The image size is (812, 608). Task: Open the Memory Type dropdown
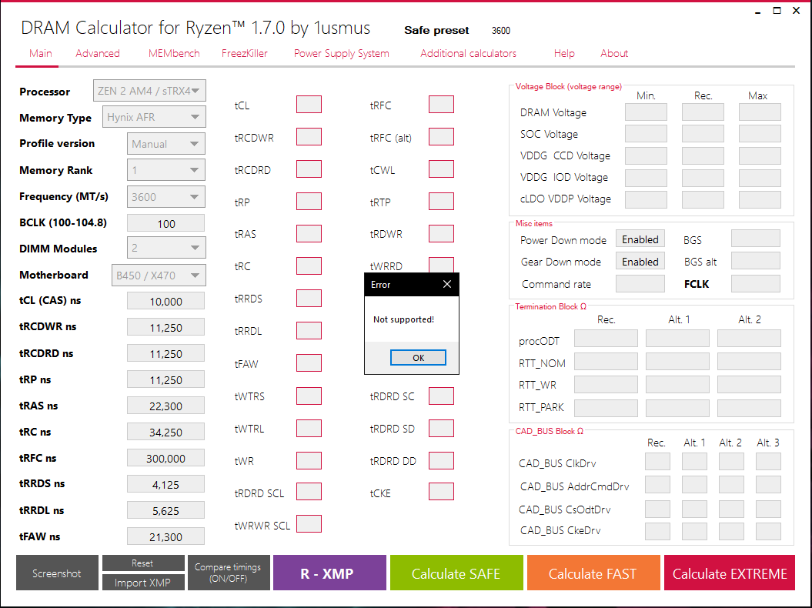pos(154,117)
